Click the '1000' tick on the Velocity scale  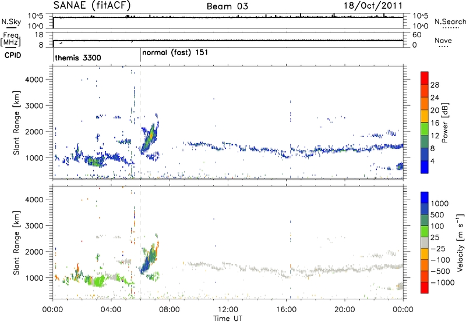(x=439, y=203)
